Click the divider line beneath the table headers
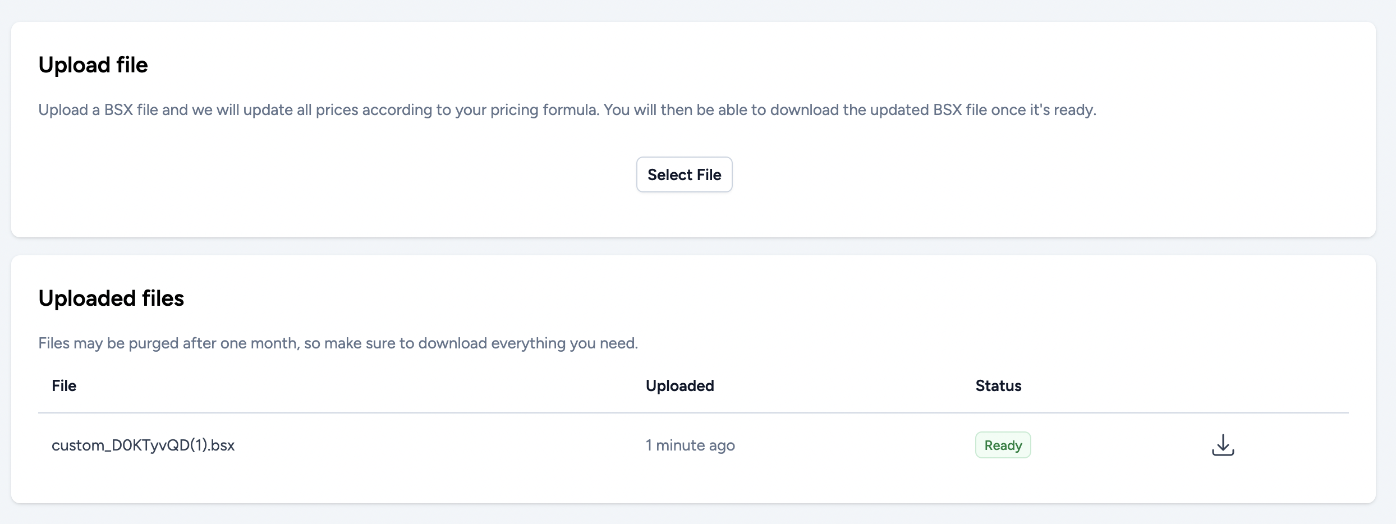The image size is (1396, 524). pos(694,413)
